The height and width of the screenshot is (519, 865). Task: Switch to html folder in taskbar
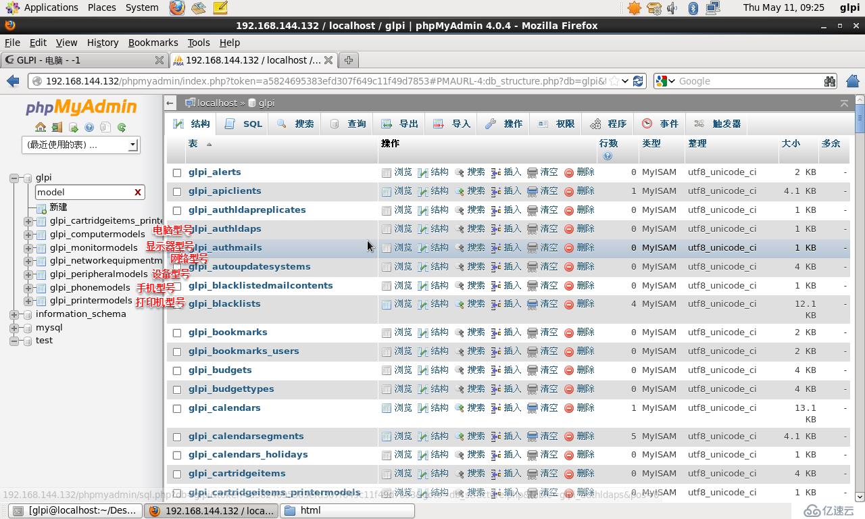coord(347,511)
